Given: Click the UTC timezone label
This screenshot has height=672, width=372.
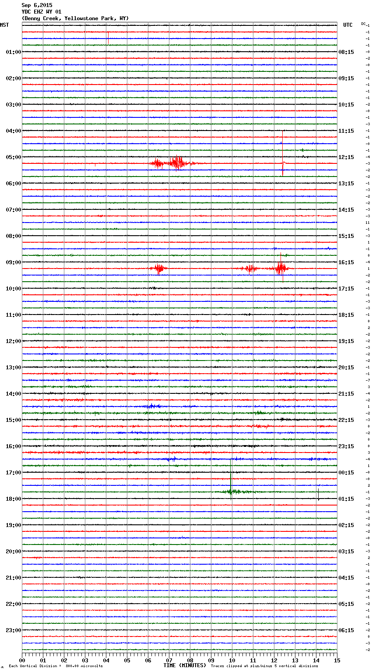Looking at the screenshot, I should 348,25.
